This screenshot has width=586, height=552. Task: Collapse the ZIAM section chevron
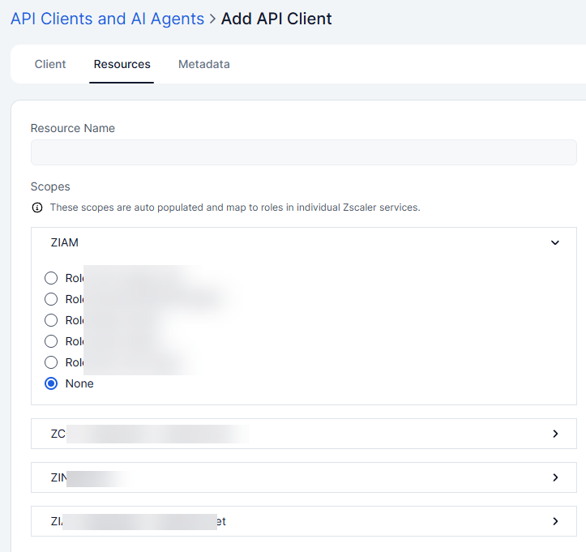click(555, 242)
